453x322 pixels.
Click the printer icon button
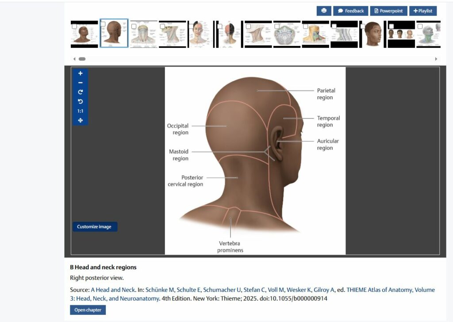[324, 11]
